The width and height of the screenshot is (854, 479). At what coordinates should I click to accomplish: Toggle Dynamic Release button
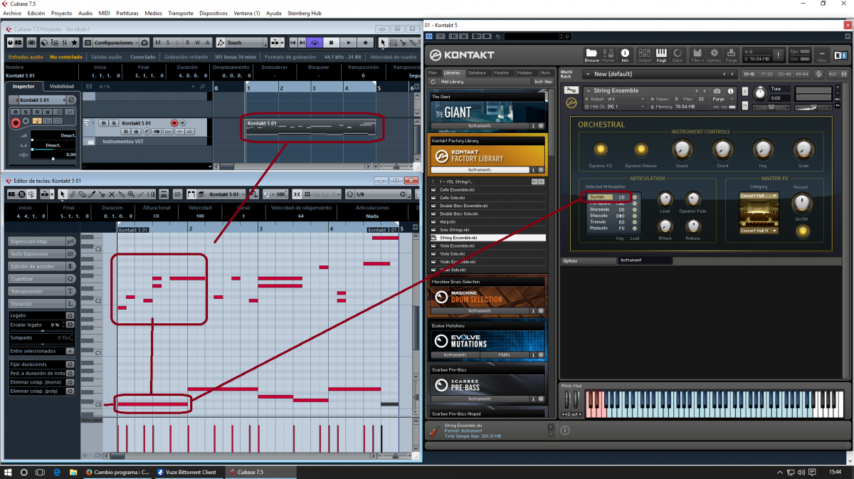click(641, 149)
